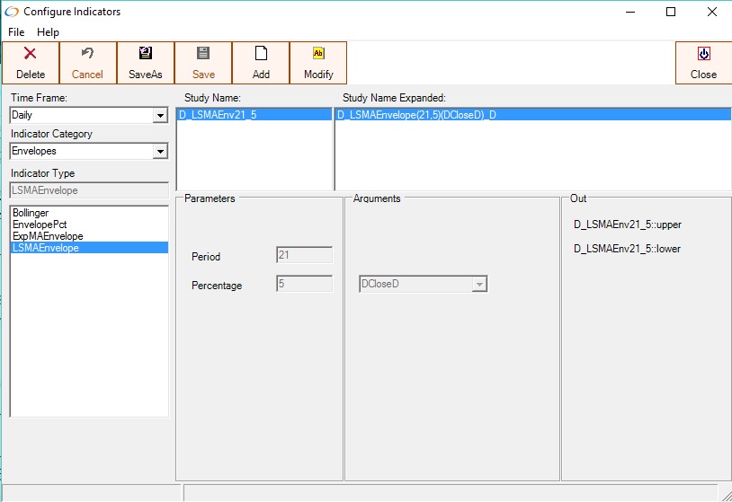Click the SaveAs toolbar icon
Viewport: 732px width, 502px height.
pos(145,54)
